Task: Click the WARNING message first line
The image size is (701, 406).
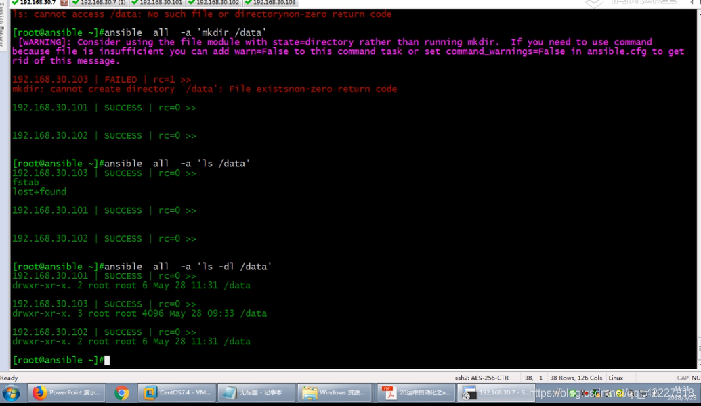Action: click(335, 42)
